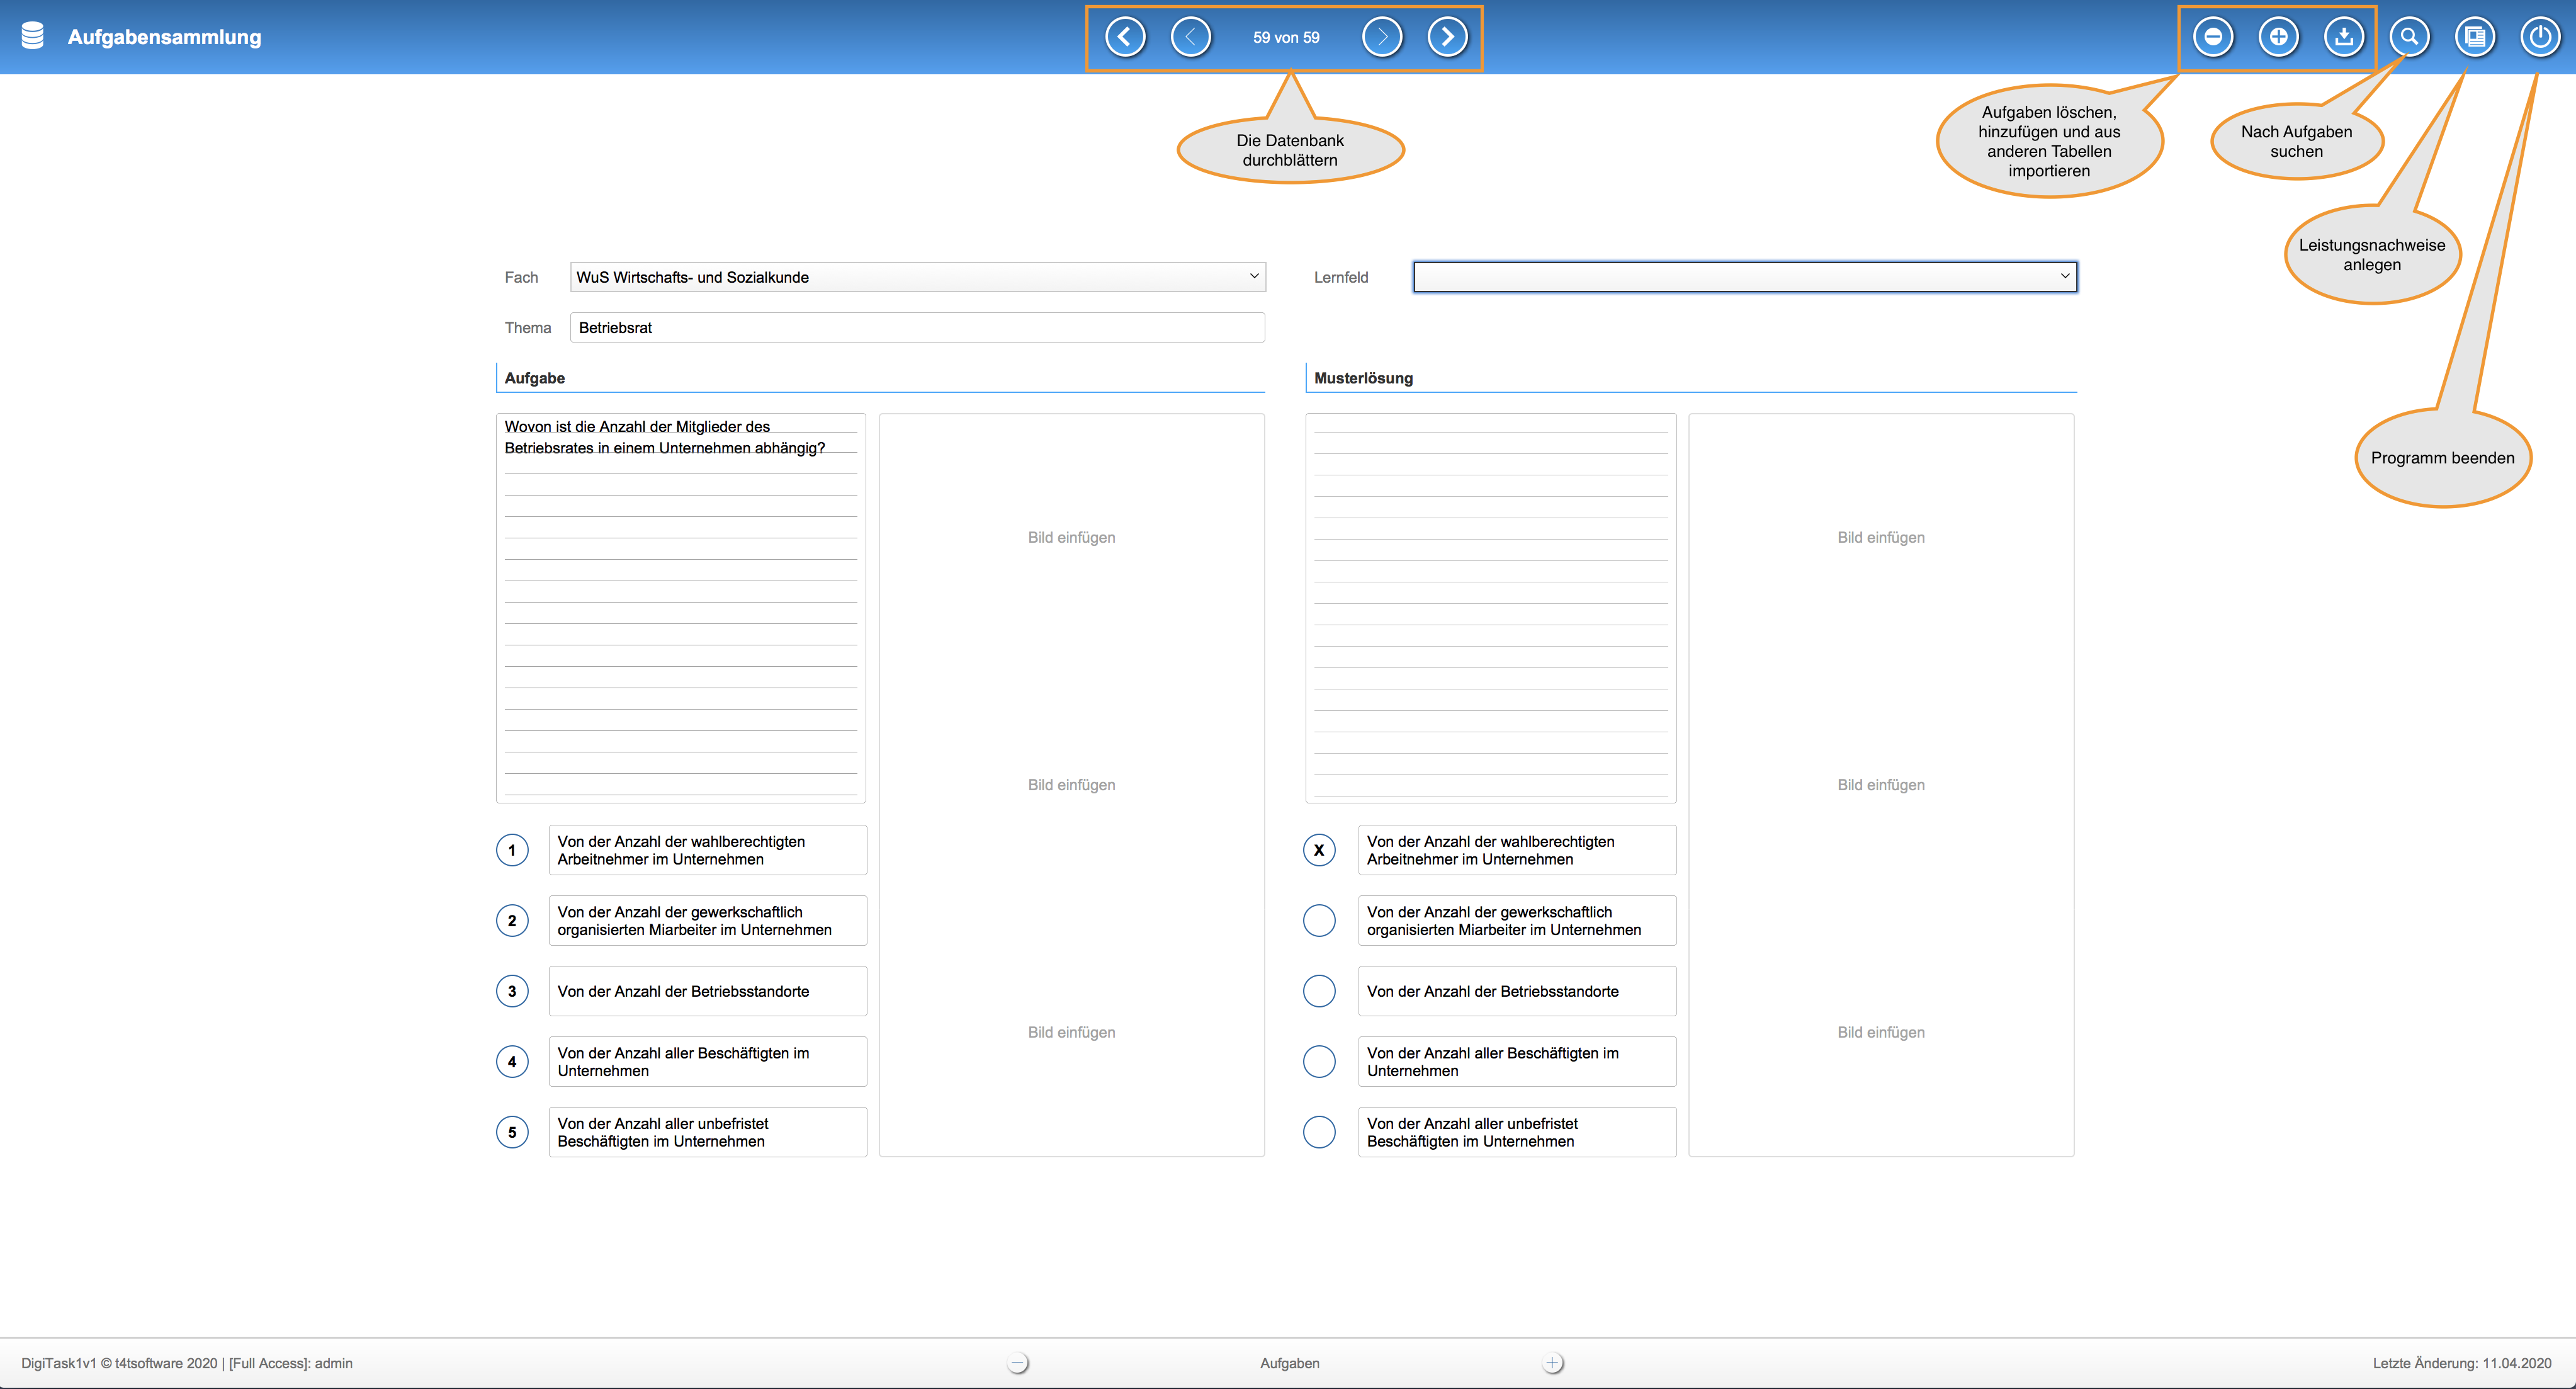Quit the program with the power icon
The width and height of the screenshot is (2576, 1389).
pyautogui.click(x=2540, y=37)
